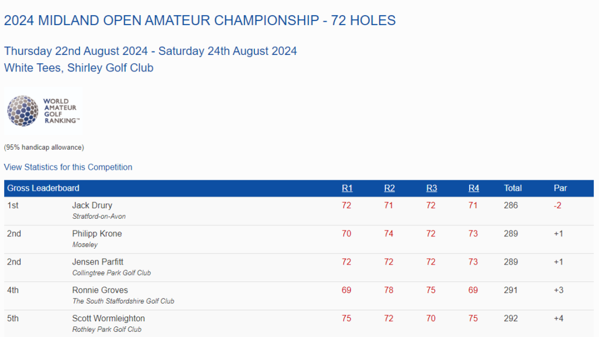Open the R4 round scores link

pos(474,188)
